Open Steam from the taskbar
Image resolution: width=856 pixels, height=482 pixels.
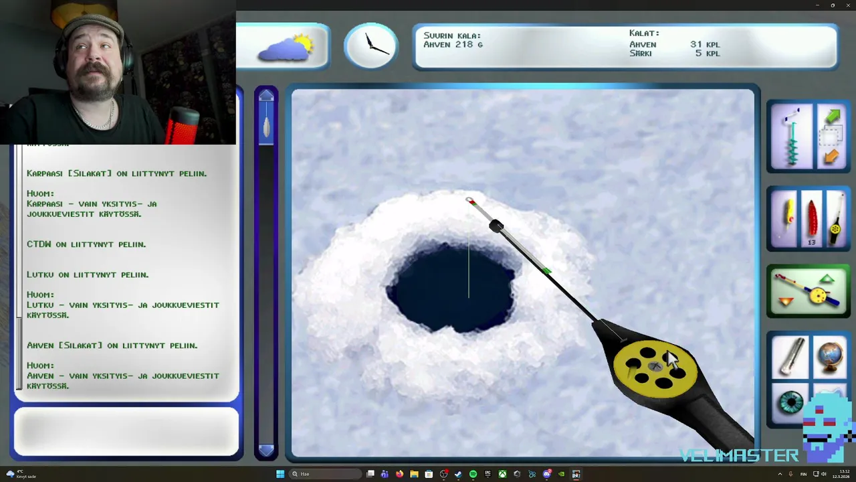click(x=458, y=474)
